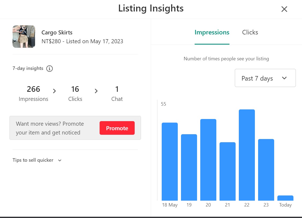The image size is (302, 218).
Task: Open the Past 7 days dropdown
Action: (x=265, y=78)
